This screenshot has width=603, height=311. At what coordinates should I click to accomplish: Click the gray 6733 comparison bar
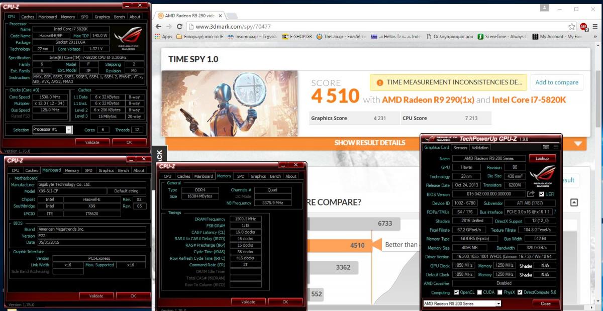353,224
